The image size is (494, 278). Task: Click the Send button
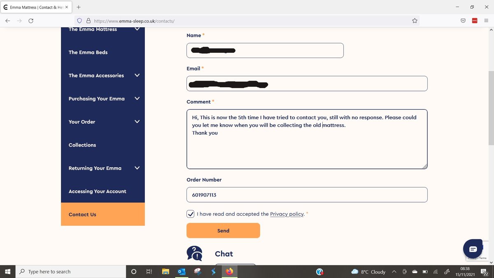click(223, 231)
